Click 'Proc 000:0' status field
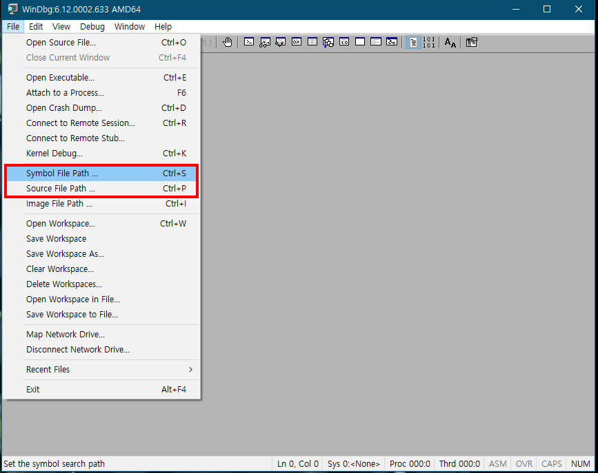 410,464
